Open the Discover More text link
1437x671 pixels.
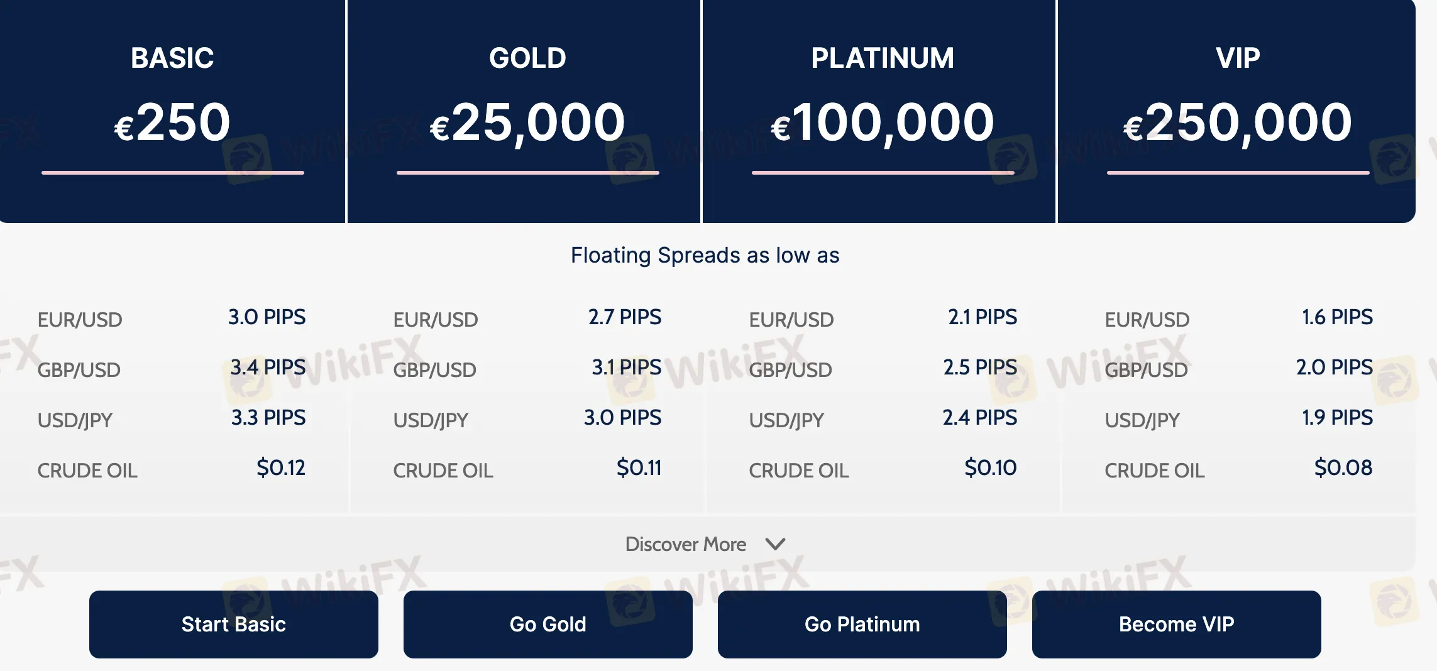point(686,544)
